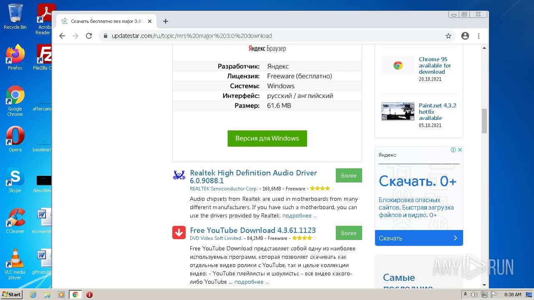Select the VLC media player desktop shortcut
534x300 pixels.
[x=15, y=264]
